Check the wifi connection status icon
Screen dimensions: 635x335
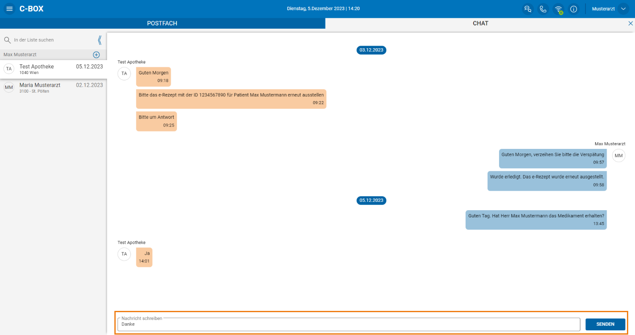[558, 9]
